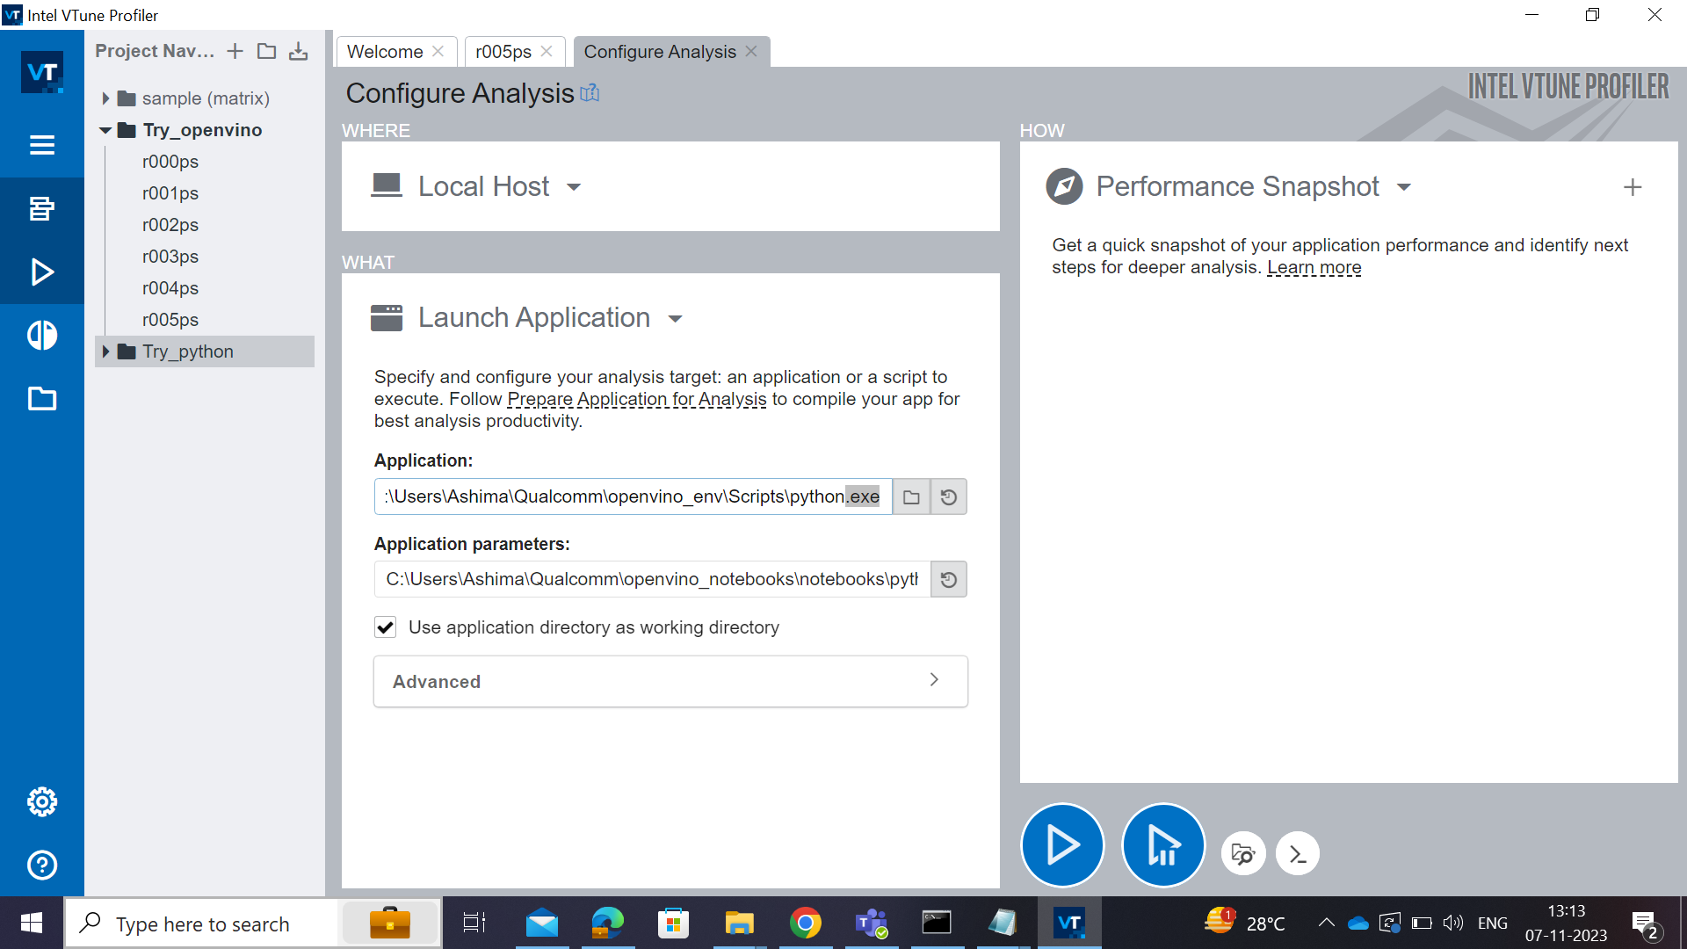Viewport: 1687px width, 949px height.
Task: Open VTune settings gear
Action: pyautogui.click(x=42, y=801)
